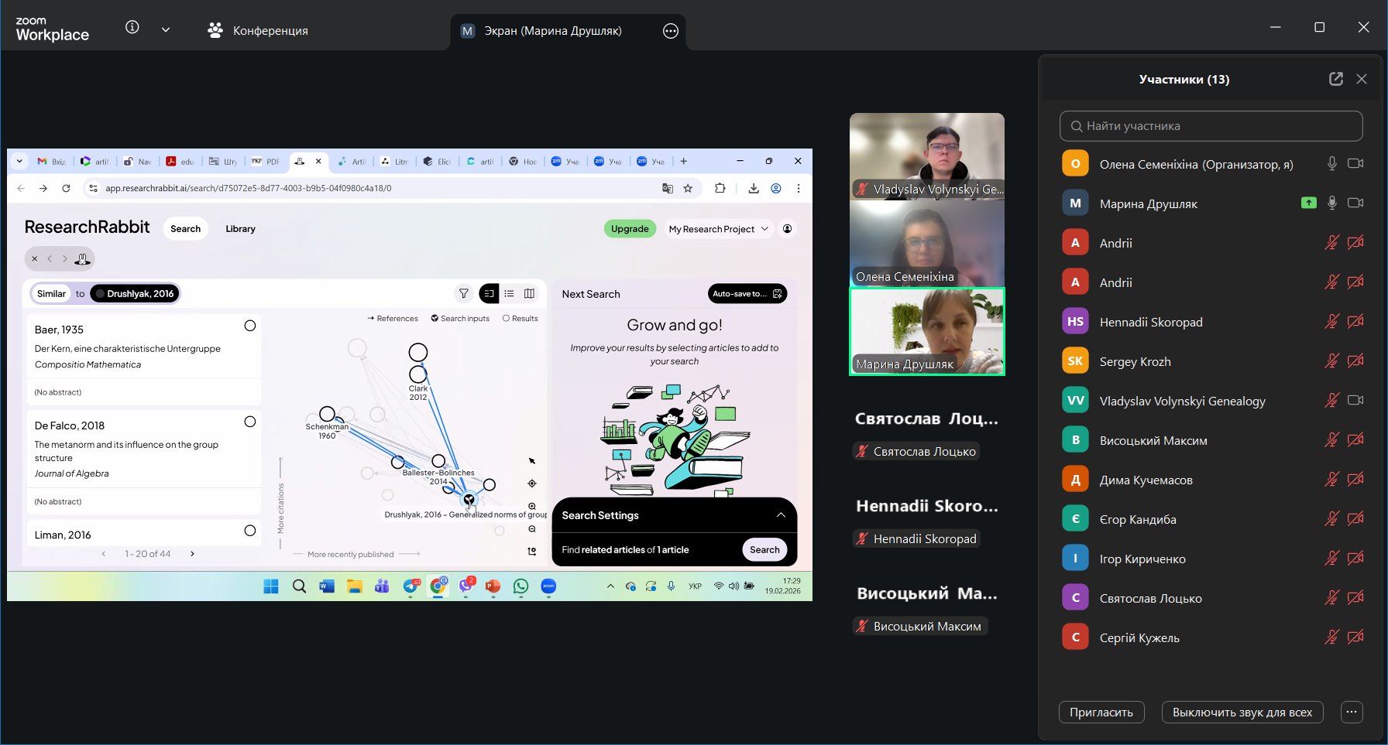The image size is (1388, 745).
Task: Open the My Research Project dropdown
Action: [718, 229]
